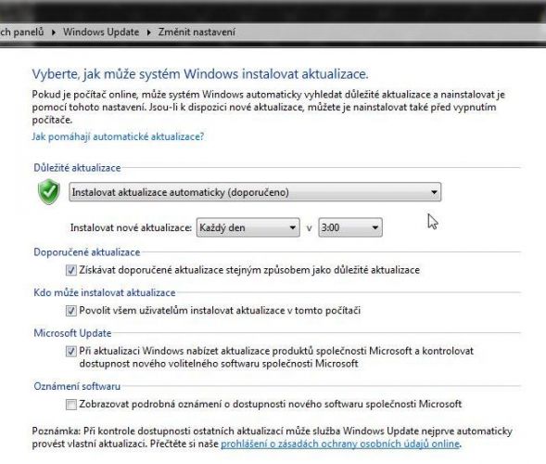Click the Zobrazovat podrobná oznámení label text

pos(270,405)
